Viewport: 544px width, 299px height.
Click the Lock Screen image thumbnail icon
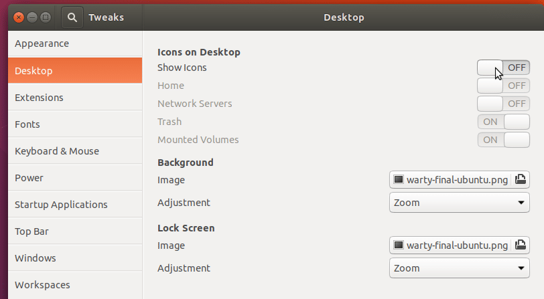point(399,245)
